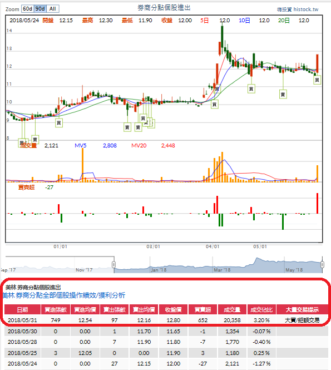Click the 成交量 column header in the table
The width and height of the screenshot is (331, 370).
point(232,309)
